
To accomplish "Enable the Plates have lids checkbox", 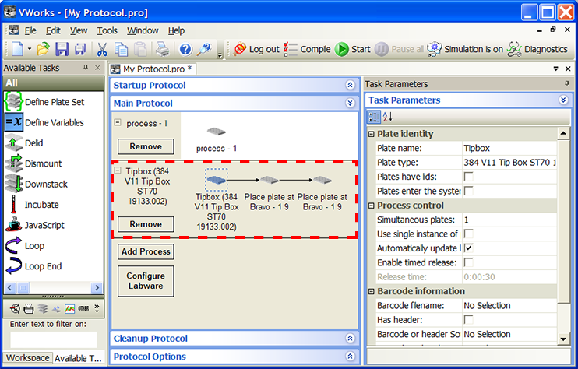I will (x=469, y=177).
